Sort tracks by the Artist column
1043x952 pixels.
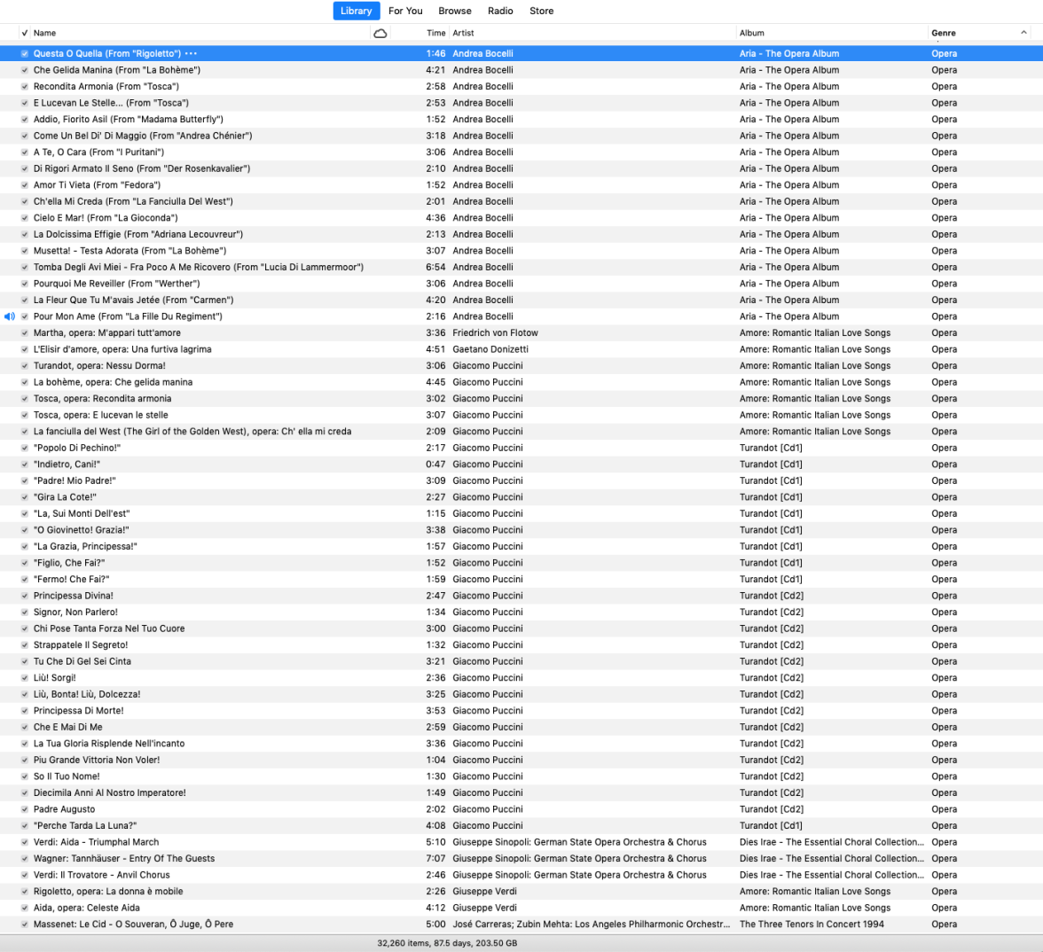[x=463, y=33]
